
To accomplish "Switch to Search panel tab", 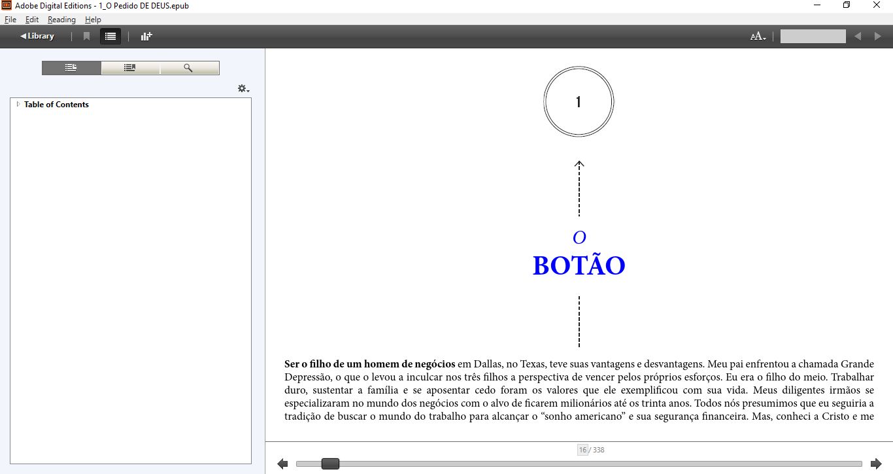I will (x=189, y=68).
